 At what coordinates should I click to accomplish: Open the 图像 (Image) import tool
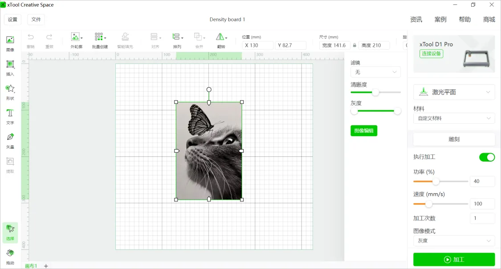[10, 43]
